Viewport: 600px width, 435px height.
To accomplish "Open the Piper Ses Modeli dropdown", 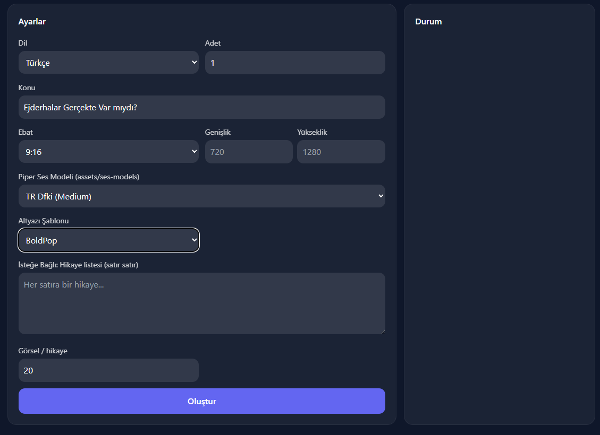I will (201, 196).
